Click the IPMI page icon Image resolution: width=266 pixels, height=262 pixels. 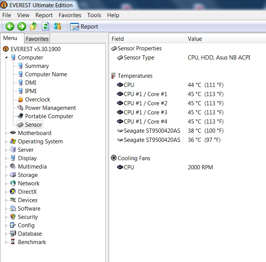[x=20, y=91]
